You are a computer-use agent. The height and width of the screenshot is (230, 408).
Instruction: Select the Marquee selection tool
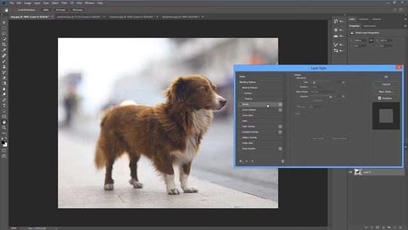[4, 28]
